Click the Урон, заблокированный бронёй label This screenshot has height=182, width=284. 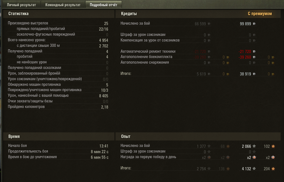[34, 73]
